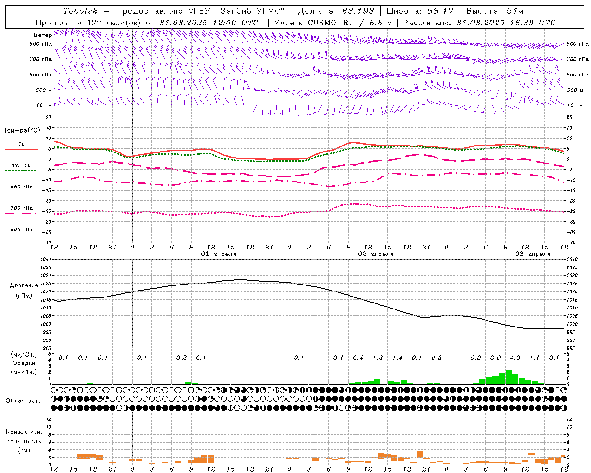Click the 0.3 precipitation amount value
591x473 pixels.
point(436,358)
